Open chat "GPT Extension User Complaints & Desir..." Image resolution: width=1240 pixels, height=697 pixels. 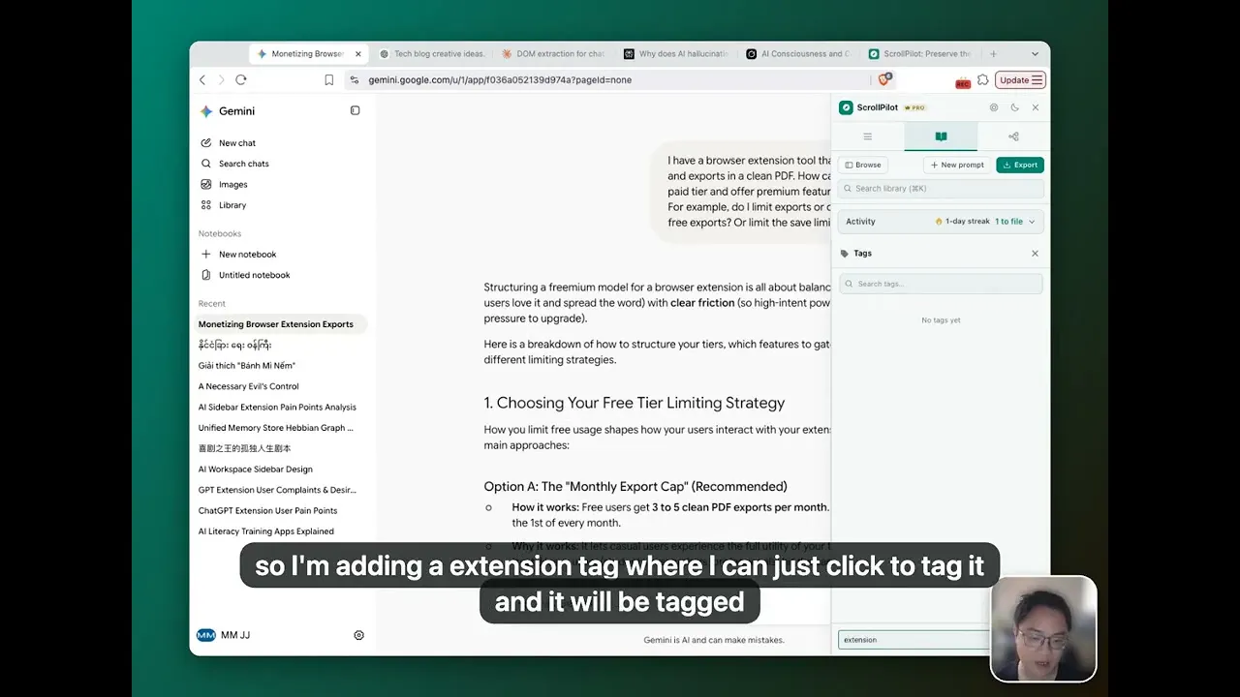pos(277,490)
